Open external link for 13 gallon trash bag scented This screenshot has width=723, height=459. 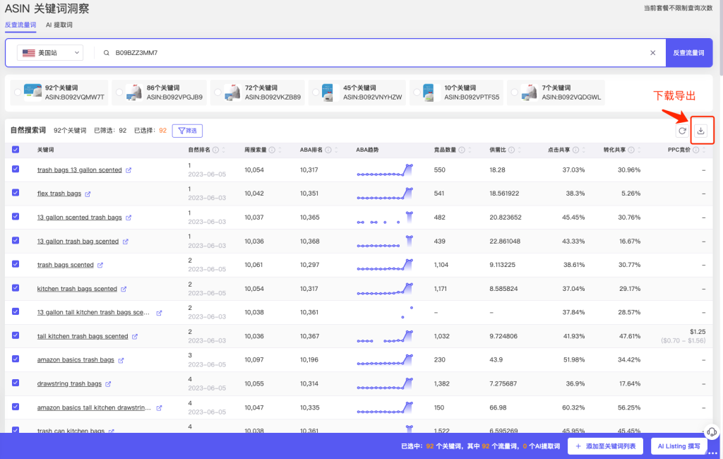(x=126, y=242)
